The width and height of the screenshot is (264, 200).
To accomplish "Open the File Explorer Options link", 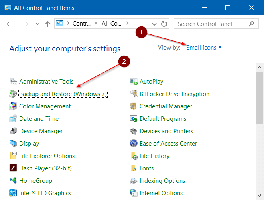I will (x=47, y=156).
